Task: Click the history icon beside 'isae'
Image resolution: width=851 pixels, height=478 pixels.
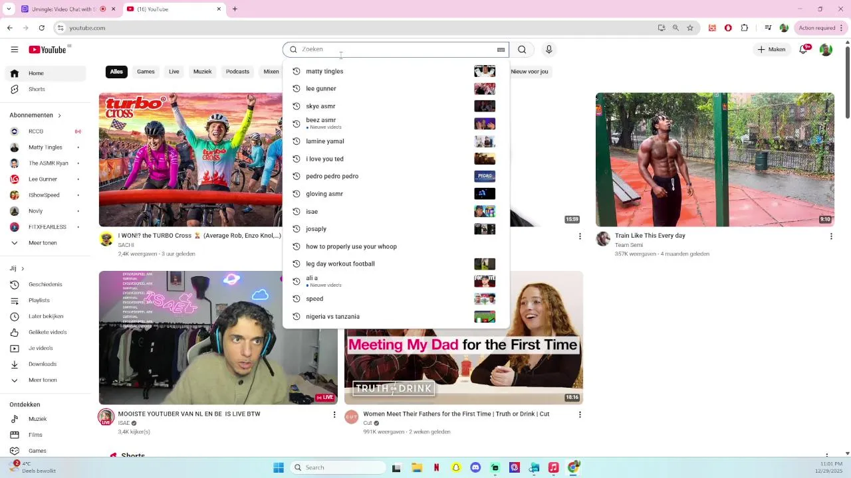Action: pos(297,211)
